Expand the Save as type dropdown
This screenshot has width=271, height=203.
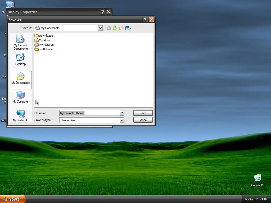(x=122, y=120)
